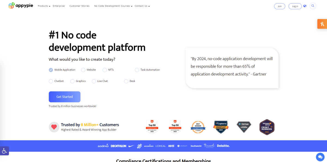
Task: Click the red heart icon near Trusted by
Action: point(54,127)
